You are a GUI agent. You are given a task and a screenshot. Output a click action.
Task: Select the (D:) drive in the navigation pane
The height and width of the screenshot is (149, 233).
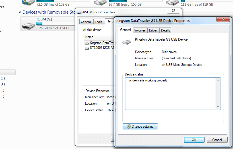point(2,84)
